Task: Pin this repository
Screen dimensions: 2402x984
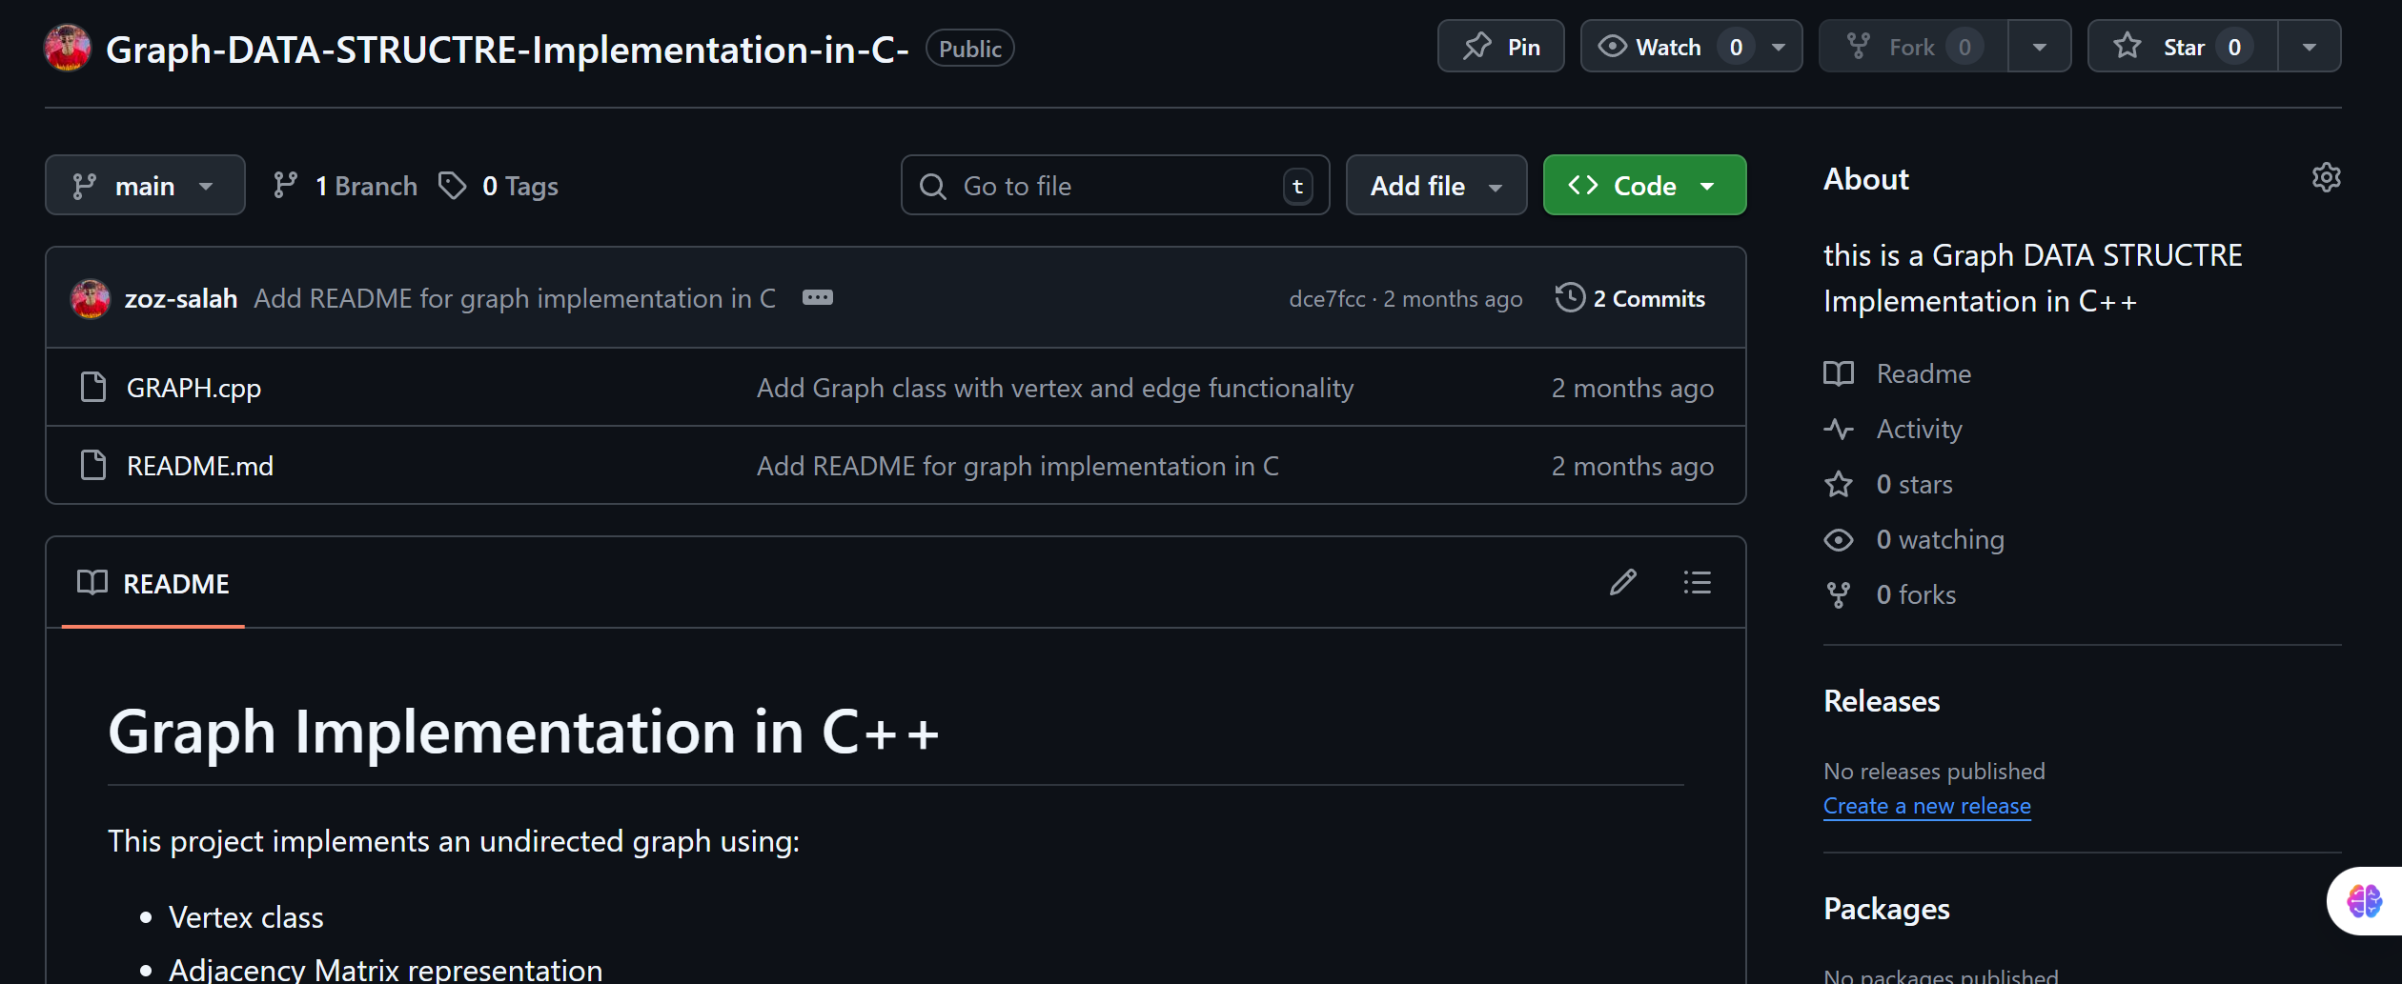Action: coord(1500,45)
